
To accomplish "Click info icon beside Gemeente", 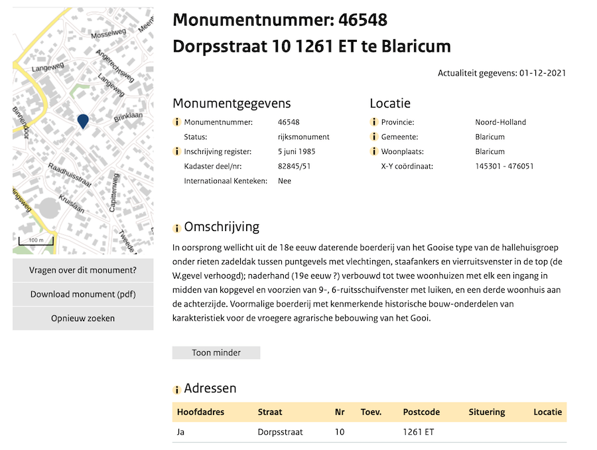I will pos(374,137).
